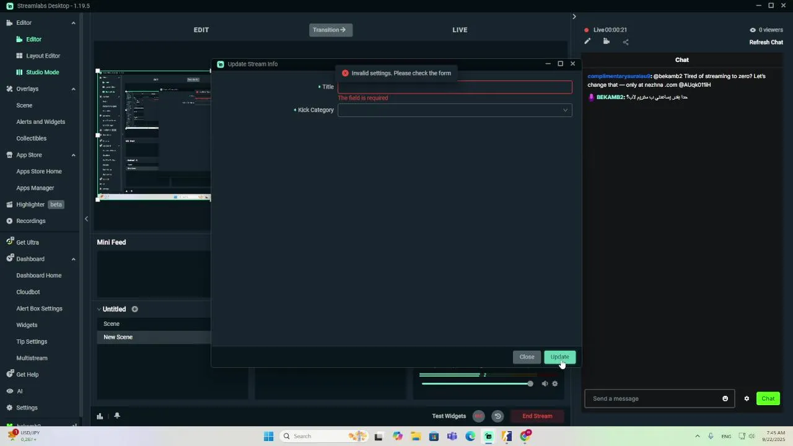Image resolution: width=793 pixels, height=446 pixels.
Task: Open Apps Store Home
Action: tap(39, 172)
